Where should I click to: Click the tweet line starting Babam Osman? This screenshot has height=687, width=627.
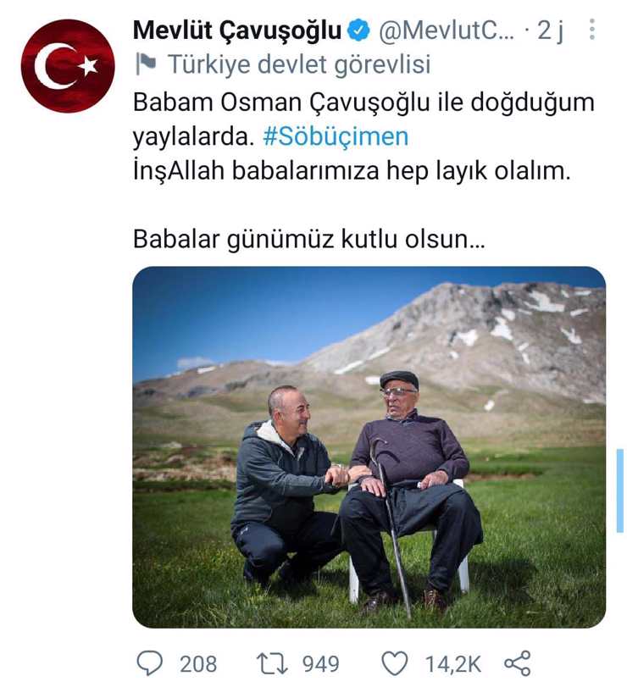(x=363, y=102)
